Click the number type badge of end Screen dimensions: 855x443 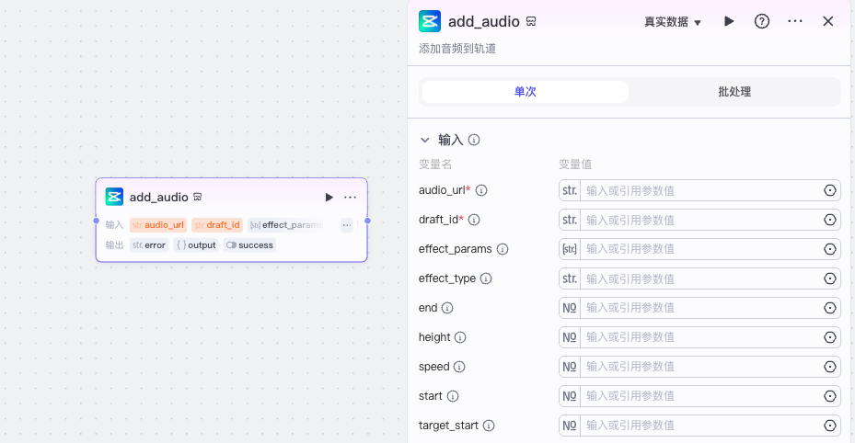tap(570, 308)
